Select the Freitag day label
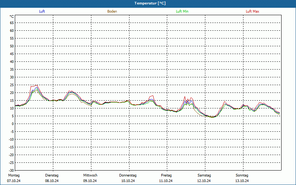296x185 pixels. coord(166,175)
